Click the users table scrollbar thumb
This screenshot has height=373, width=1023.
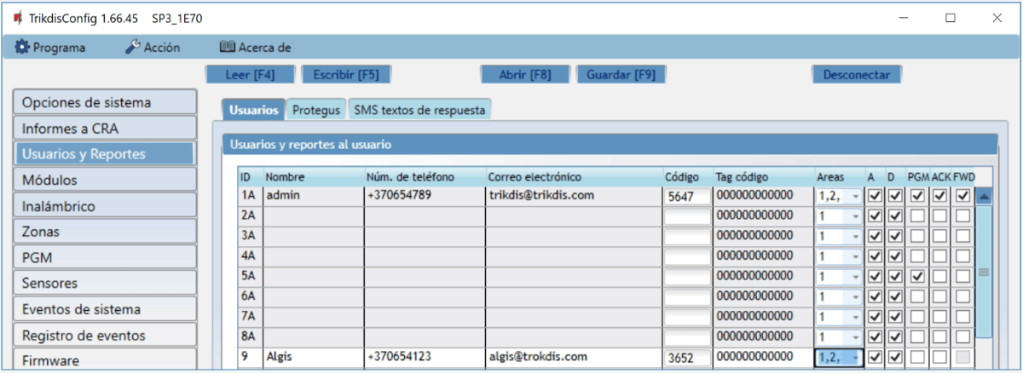click(x=983, y=273)
